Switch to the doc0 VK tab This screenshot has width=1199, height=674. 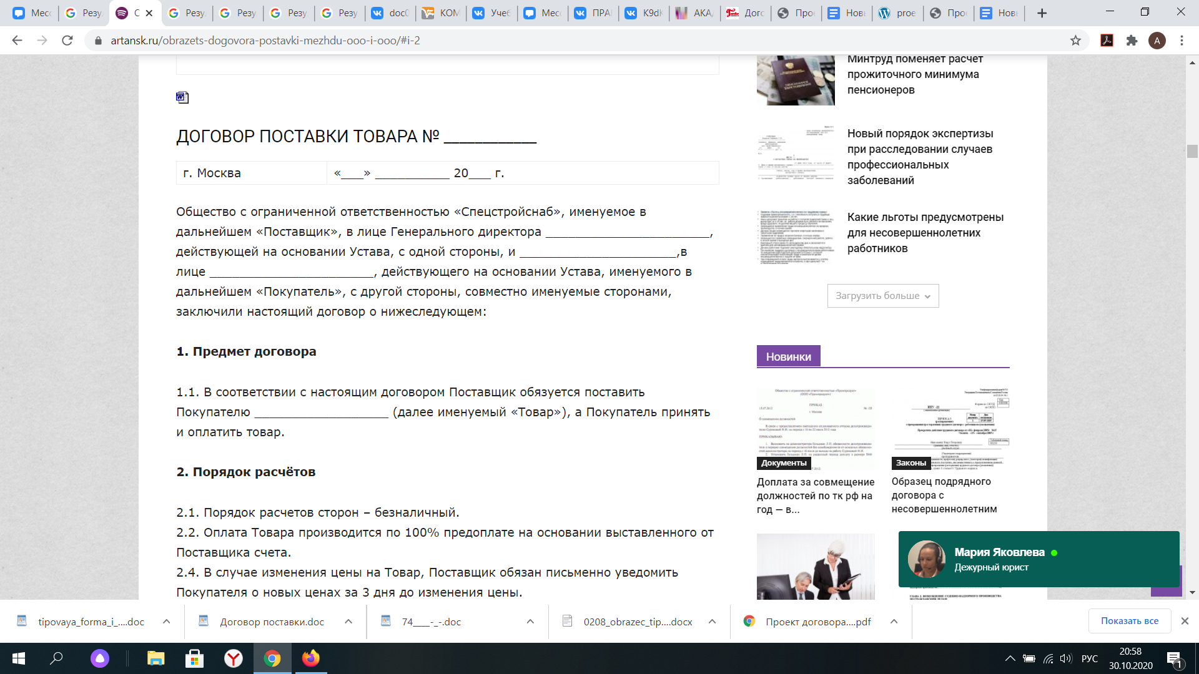(390, 13)
